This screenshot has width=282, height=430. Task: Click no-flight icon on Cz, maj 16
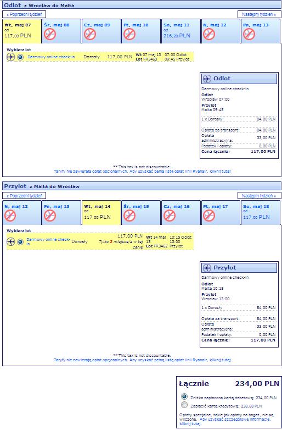(x=170, y=216)
